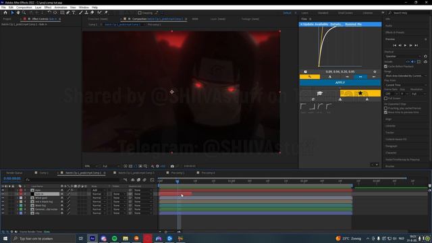
Task: Take a snapshot with the camera icon
Action: click(x=172, y=166)
